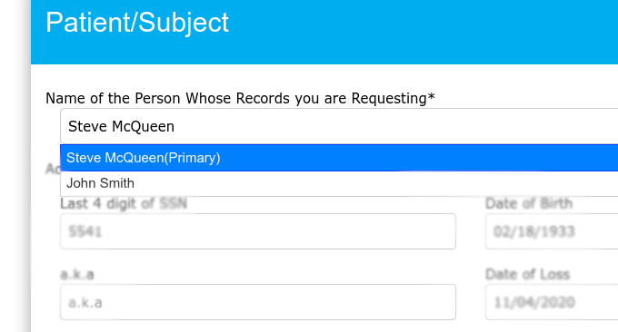Open the requester name combo box showing Steve McQueen
This screenshot has height=332, width=618.
pyautogui.click(x=339, y=126)
